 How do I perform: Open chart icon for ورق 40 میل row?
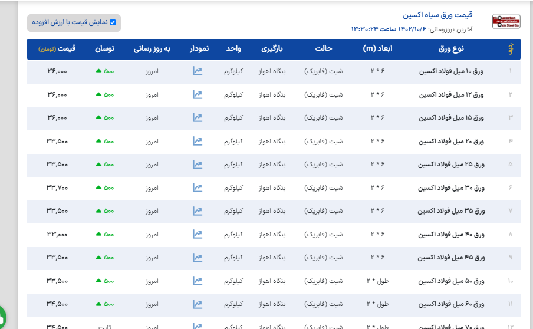(198, 235)
